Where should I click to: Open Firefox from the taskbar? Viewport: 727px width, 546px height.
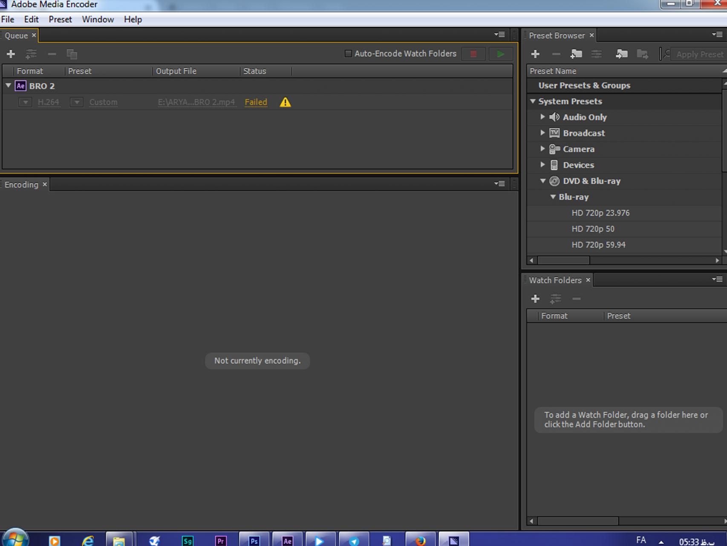pos(420,540)
